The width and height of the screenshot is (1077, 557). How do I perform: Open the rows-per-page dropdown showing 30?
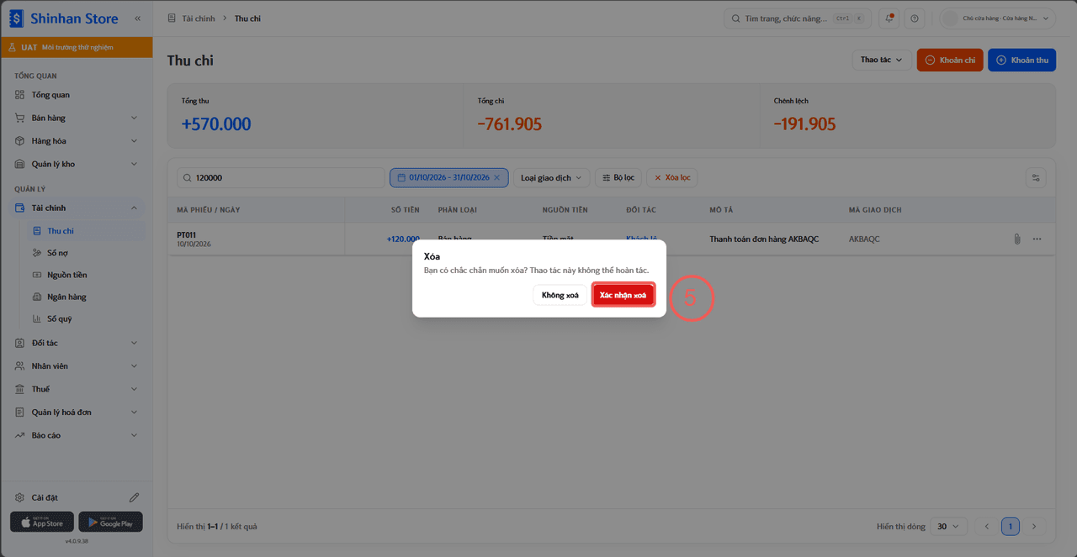coord(947,527)
